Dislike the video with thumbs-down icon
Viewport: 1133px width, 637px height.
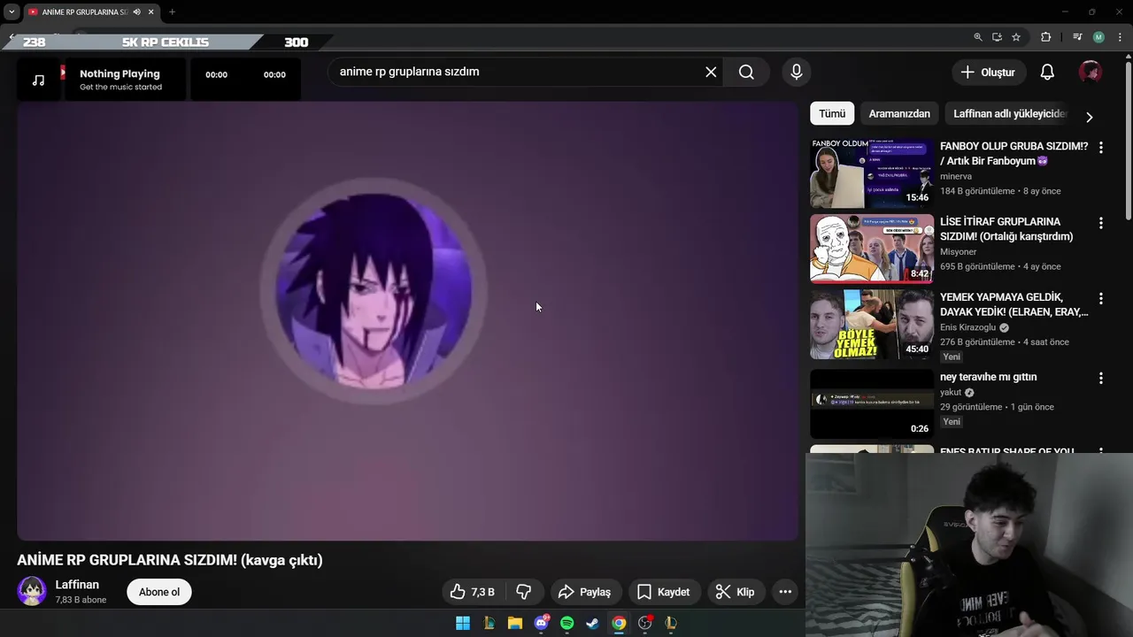click(x=523, y=592)
